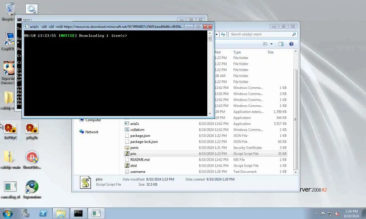Open the network tray icon
The width and height of the screenshot is (366, 219).
(x=330, y=214)
